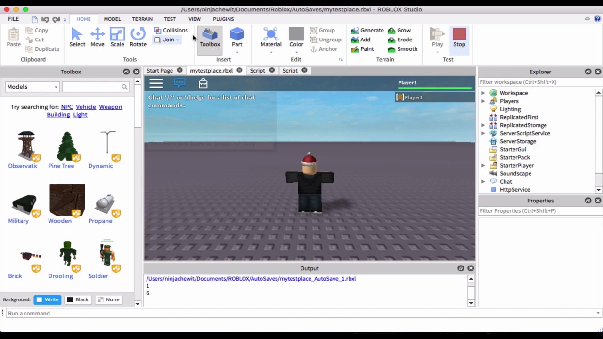Image resolution: width=603 pixels, height=339 pixels.
Task: Set toolbox background to None
Action: click(108, 299)
